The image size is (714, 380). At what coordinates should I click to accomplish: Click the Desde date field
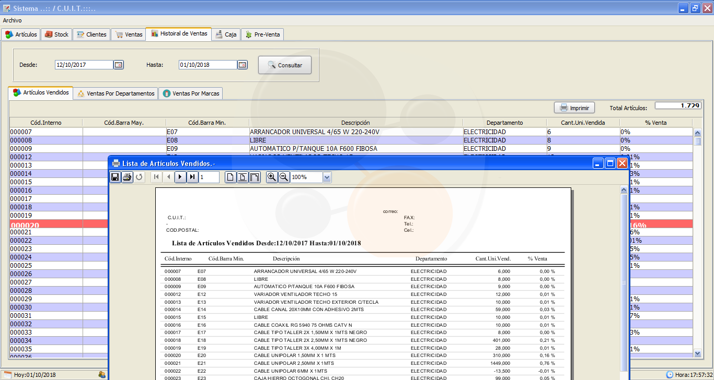click(84, 65)
